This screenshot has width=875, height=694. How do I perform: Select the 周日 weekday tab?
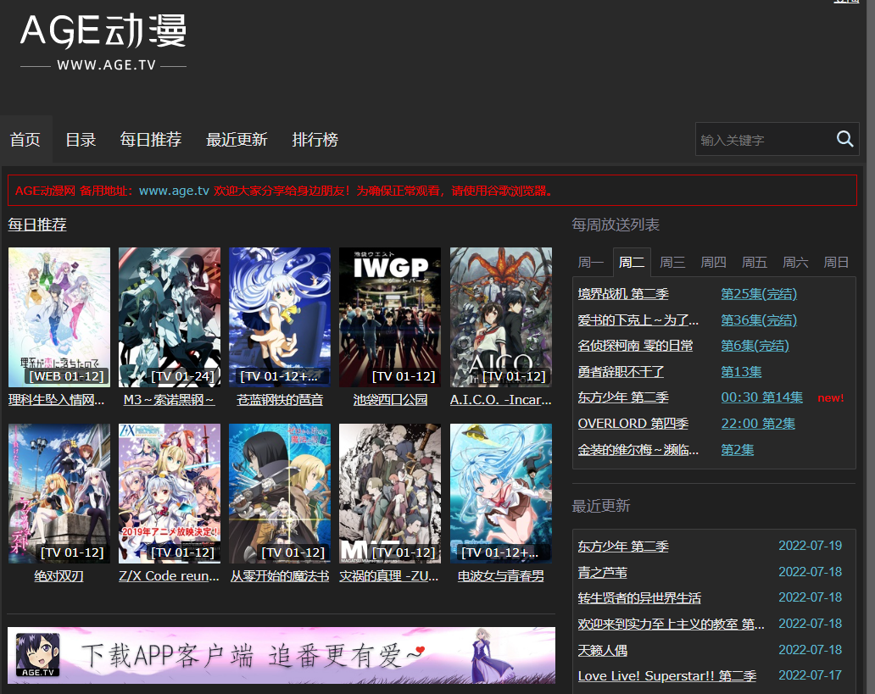coord(836,263)
